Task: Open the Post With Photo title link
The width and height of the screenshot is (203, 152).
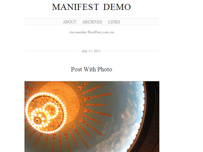Action: 91,69
